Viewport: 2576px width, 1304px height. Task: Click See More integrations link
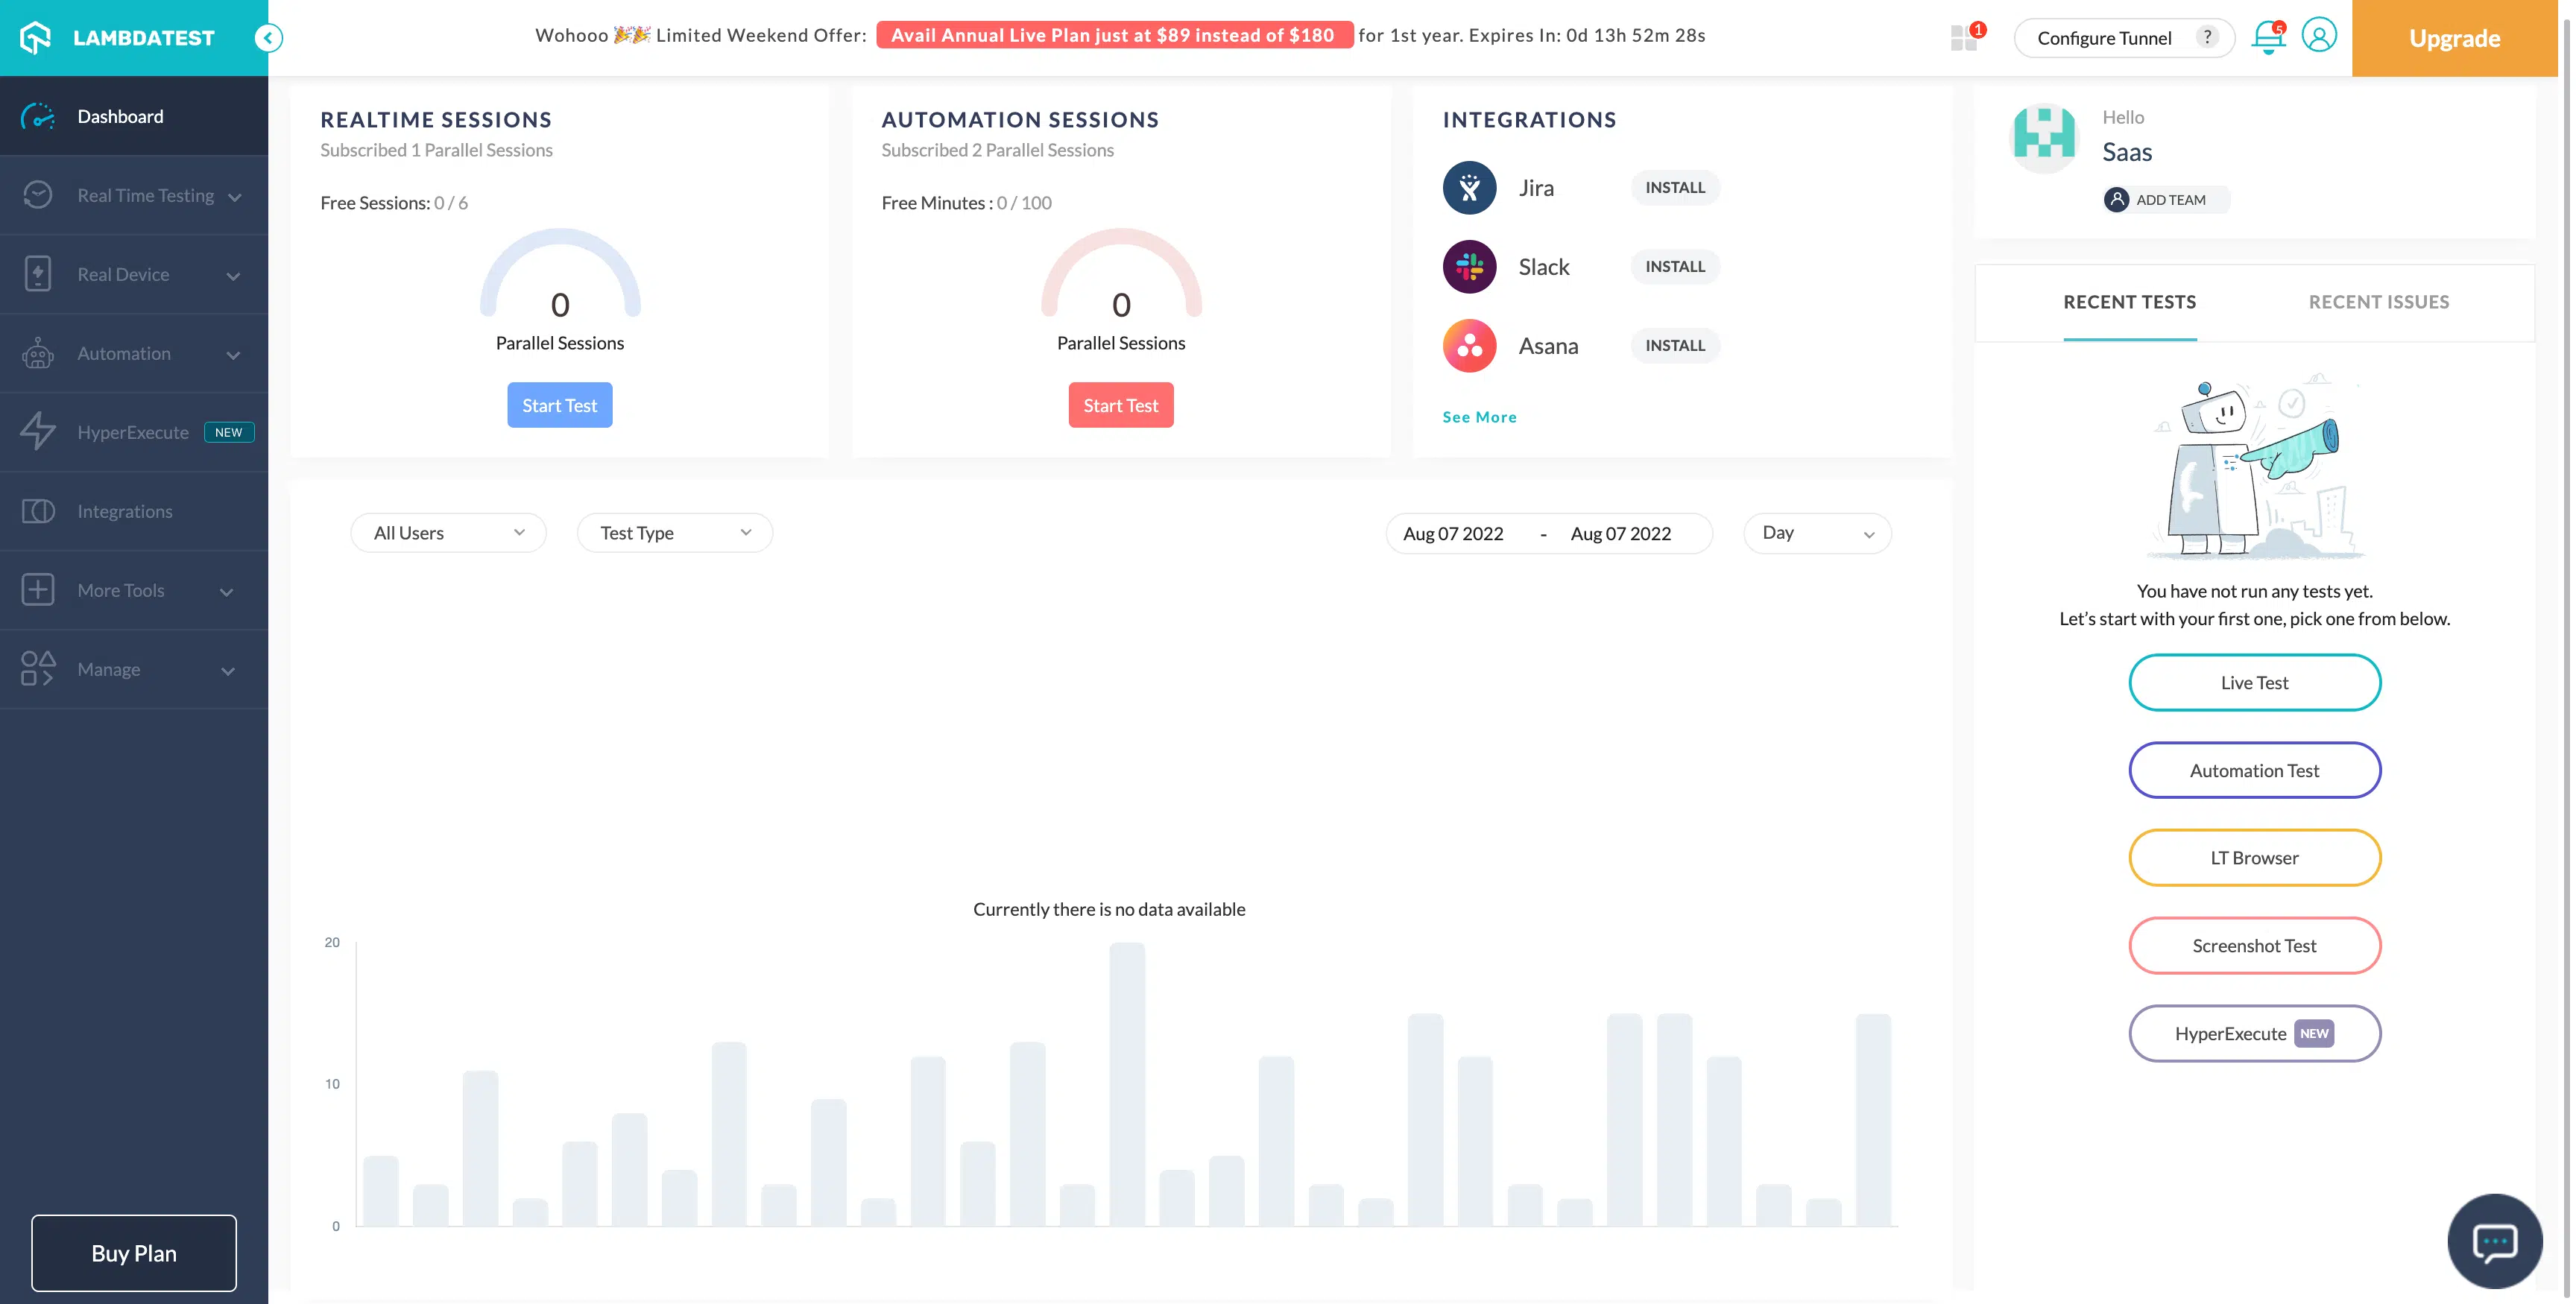click(x=1479, y=417)
